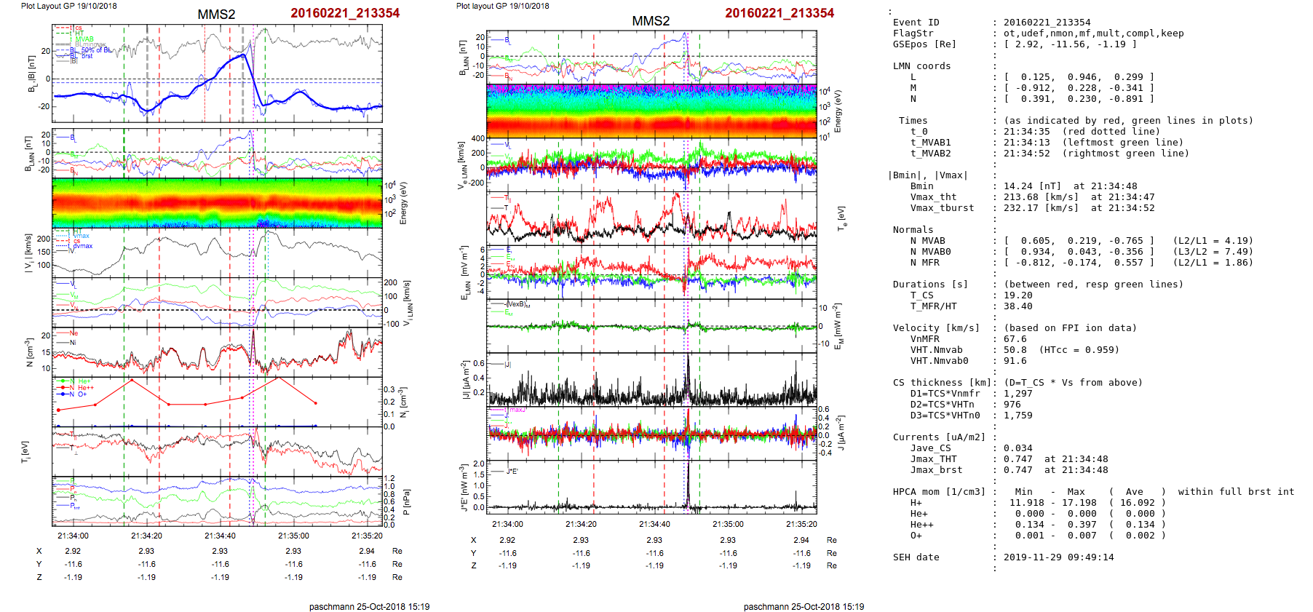Click the left ion energy spectrogram panel
The image size is (1313, 612).
[217, 202]
